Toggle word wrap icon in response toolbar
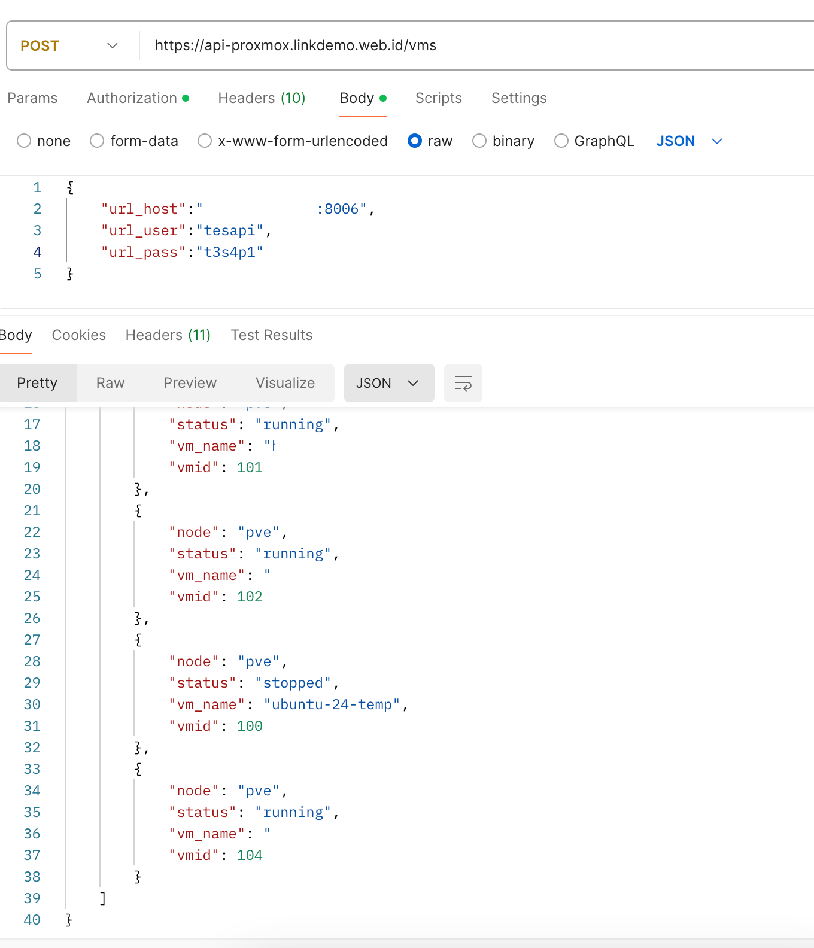 [463, 383]
